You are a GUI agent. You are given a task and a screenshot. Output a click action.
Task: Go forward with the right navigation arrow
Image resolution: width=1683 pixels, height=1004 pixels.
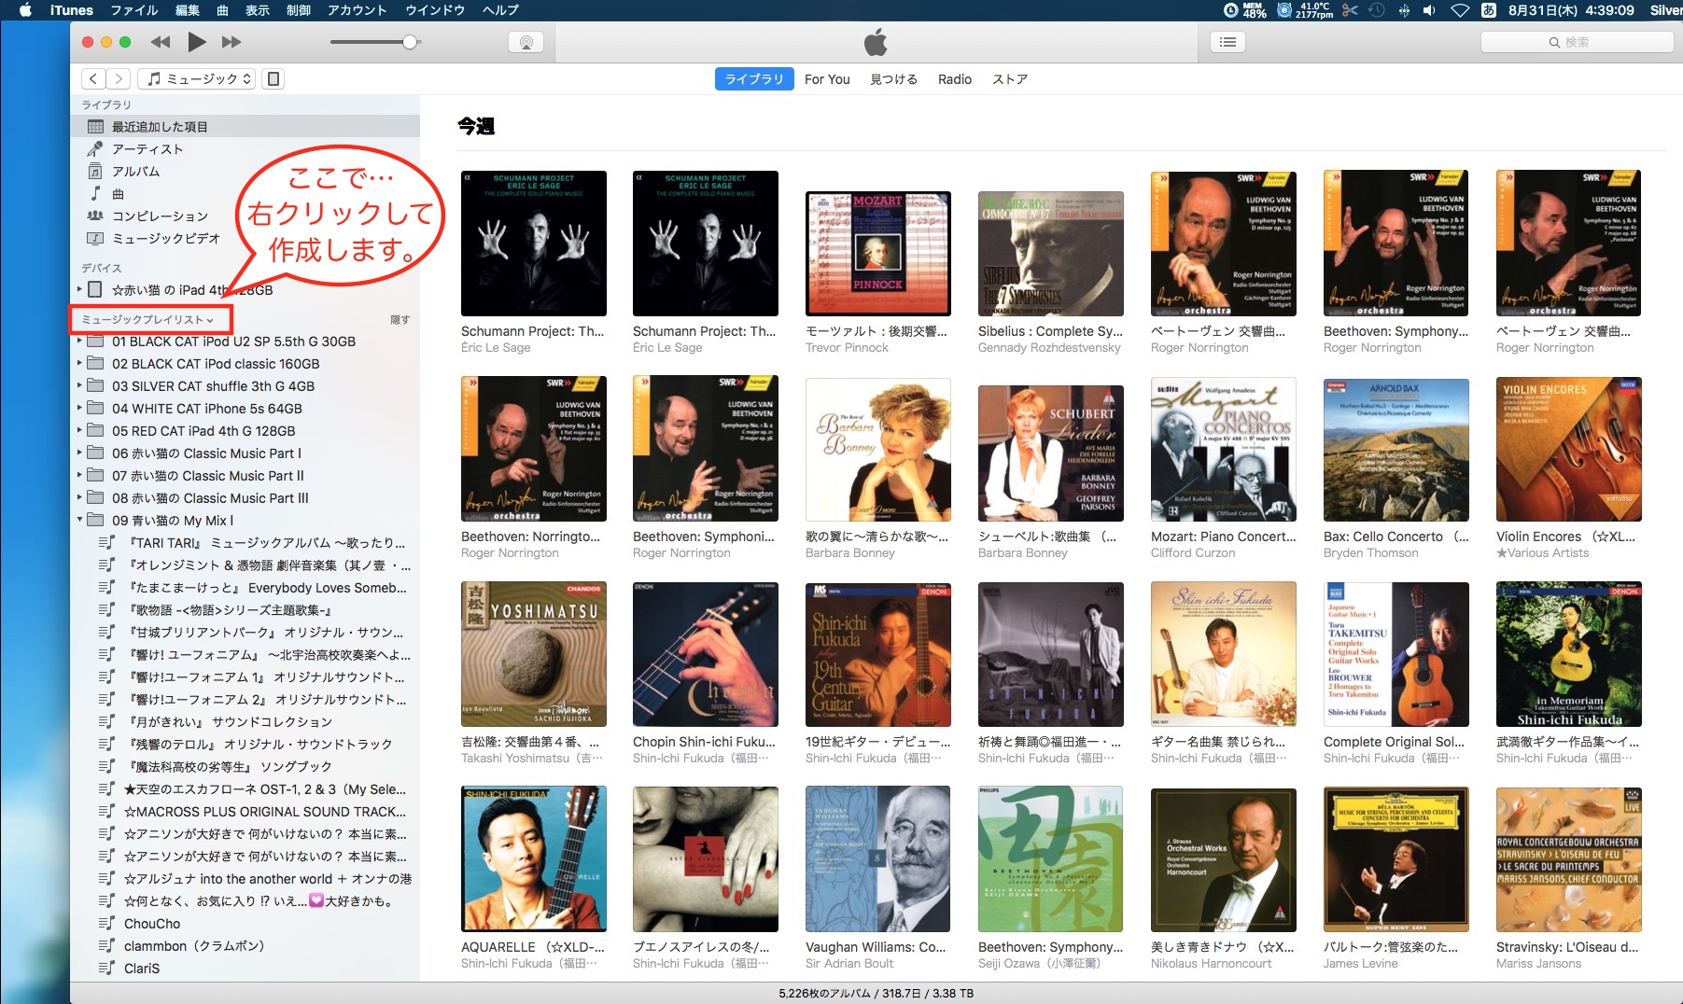click(x=118, y=79)
